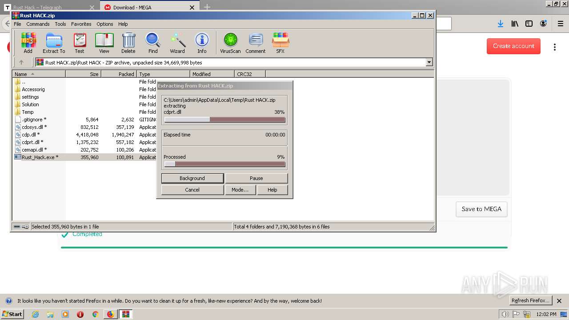Click the Create account button
This screenshot has width=569, height=320.
(513, 46)
